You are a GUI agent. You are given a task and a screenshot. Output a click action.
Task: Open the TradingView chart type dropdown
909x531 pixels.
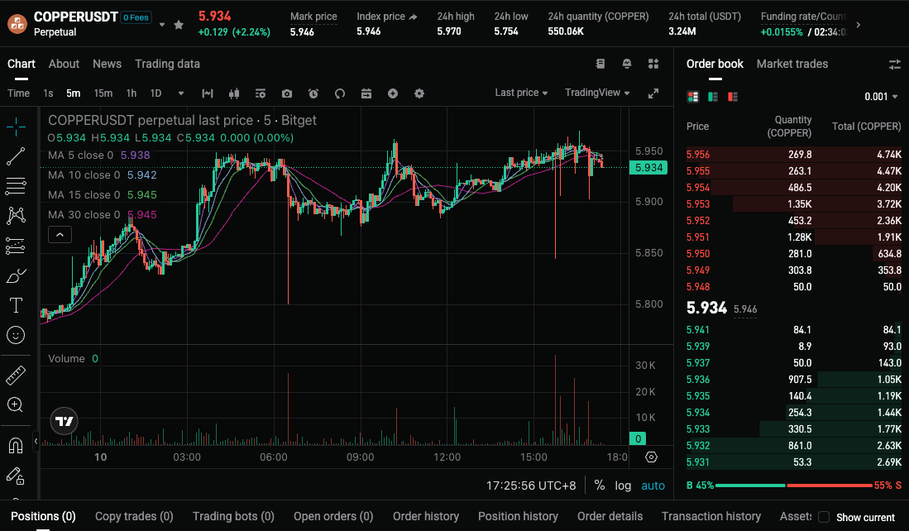(x=597, y=93)
